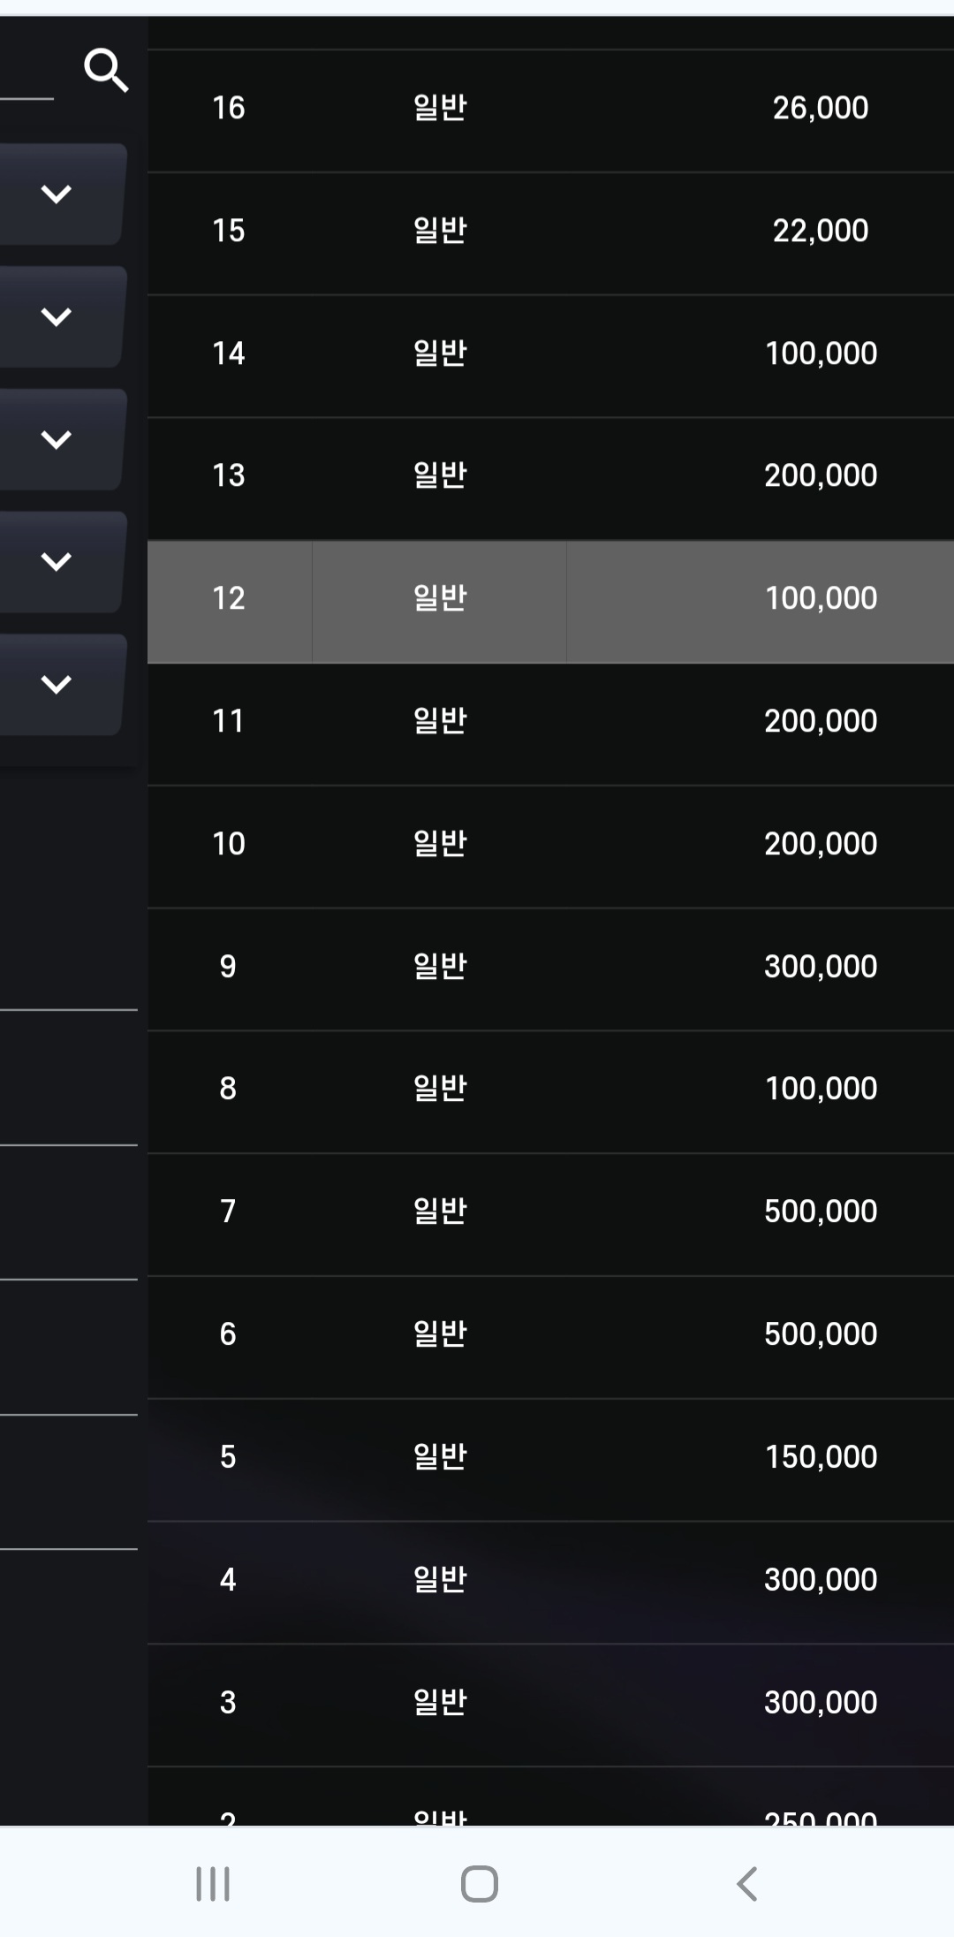Image resolution: width=954 pixels, height=1937 pixels.
Task: Open the fourth sidebar dropdown chevron
Action: click(x=57, y=561)
